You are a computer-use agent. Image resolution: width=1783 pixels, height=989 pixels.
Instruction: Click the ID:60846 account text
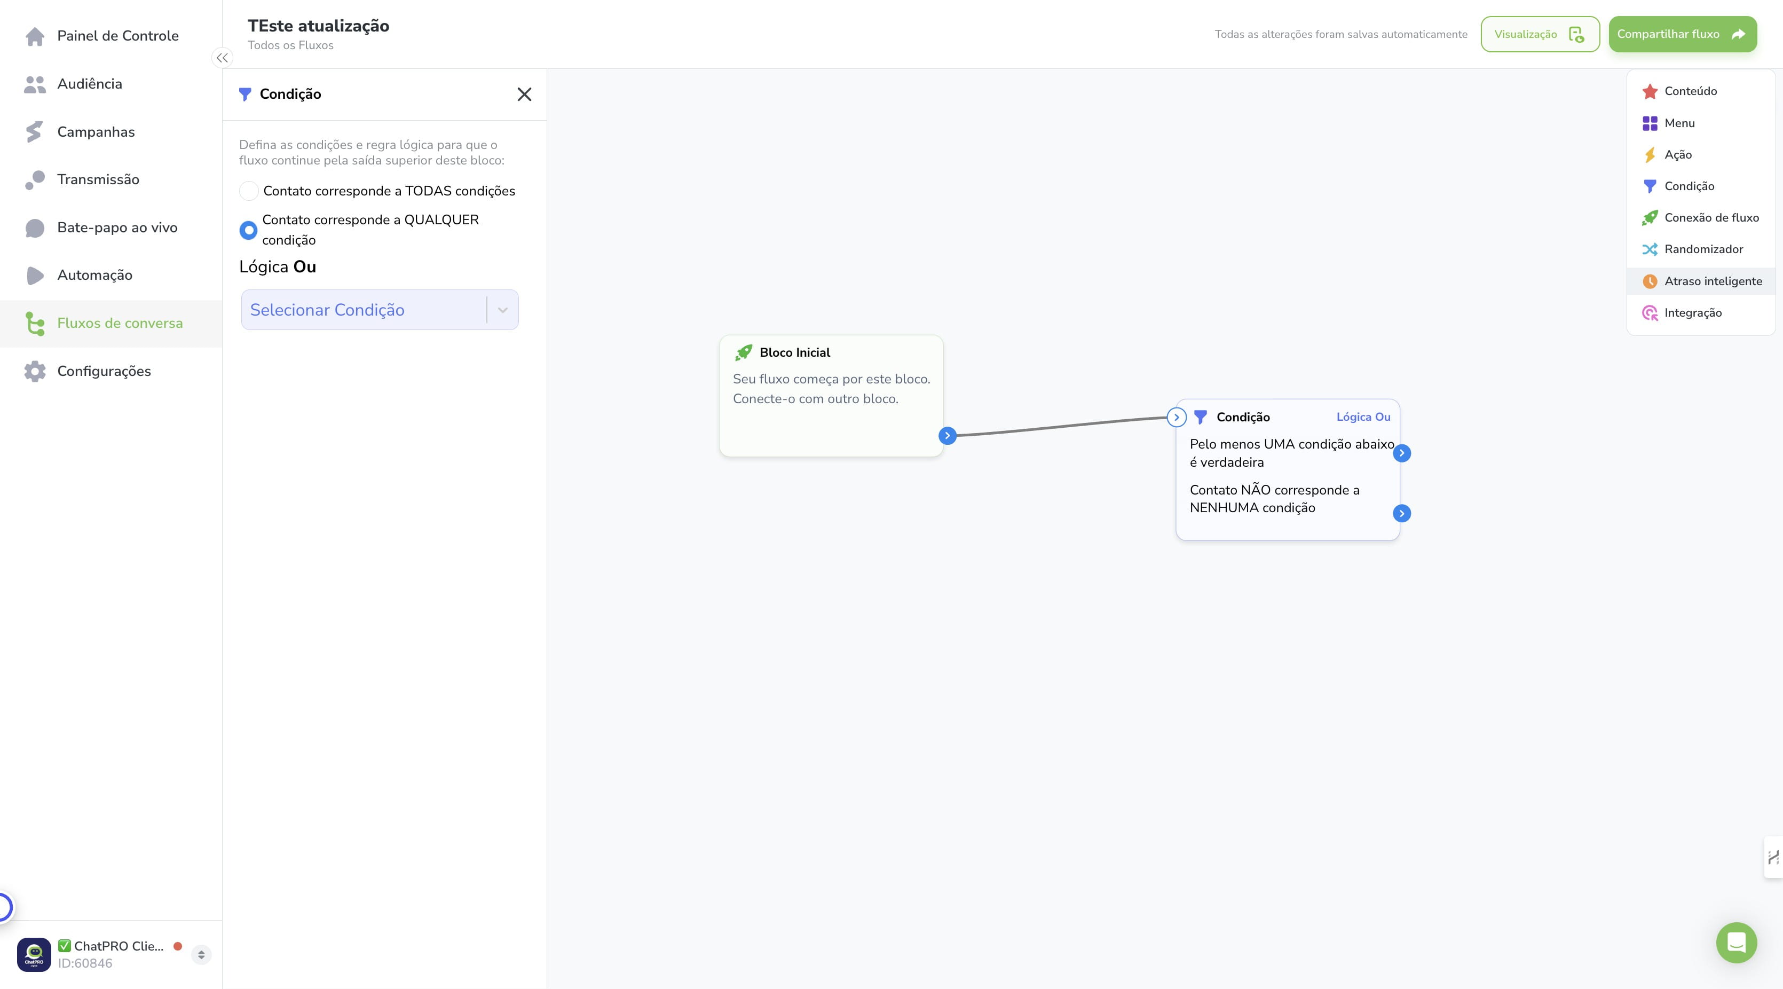point(84,963)
